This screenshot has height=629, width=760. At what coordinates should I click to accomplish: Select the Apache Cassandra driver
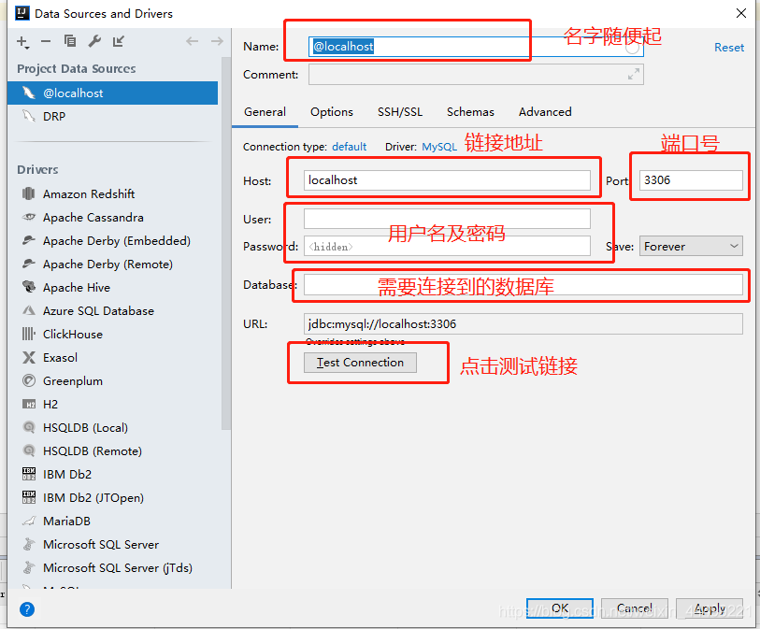[x=93, y=218]
